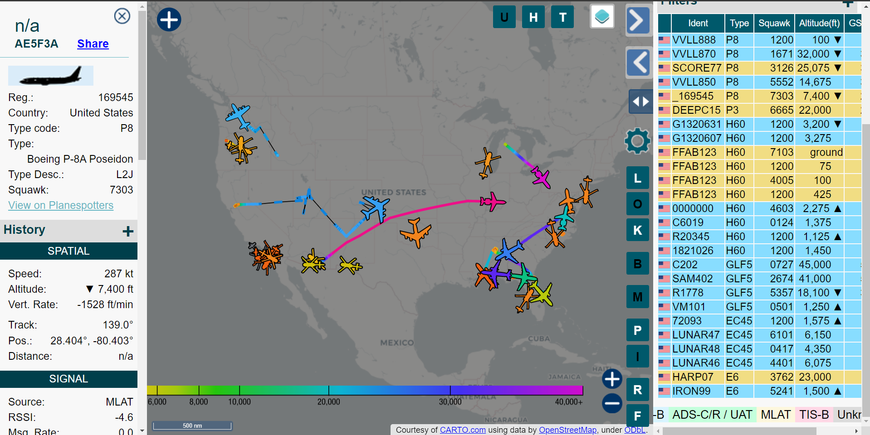Image resolution: width=870 pixels, height=435 pixels.
Task: Click the large blue aircraft icon over Colorado
Action: [x=375, y=209]
